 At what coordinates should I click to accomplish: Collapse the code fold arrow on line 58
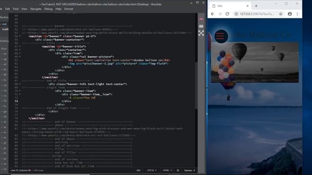[x=20, y=50]
